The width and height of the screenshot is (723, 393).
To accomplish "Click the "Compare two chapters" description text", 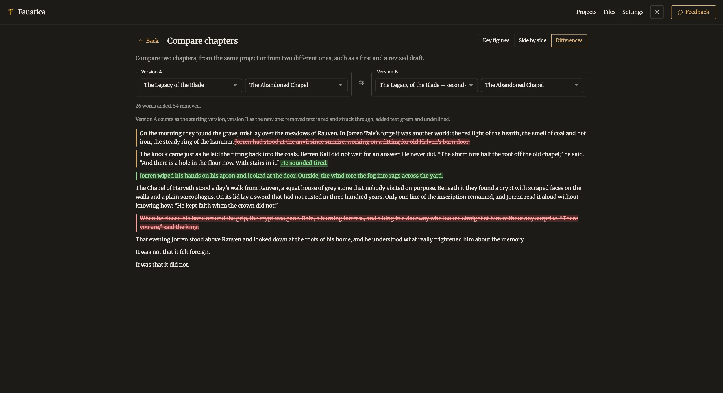I will pyautogui.click(x=280, y=58).
